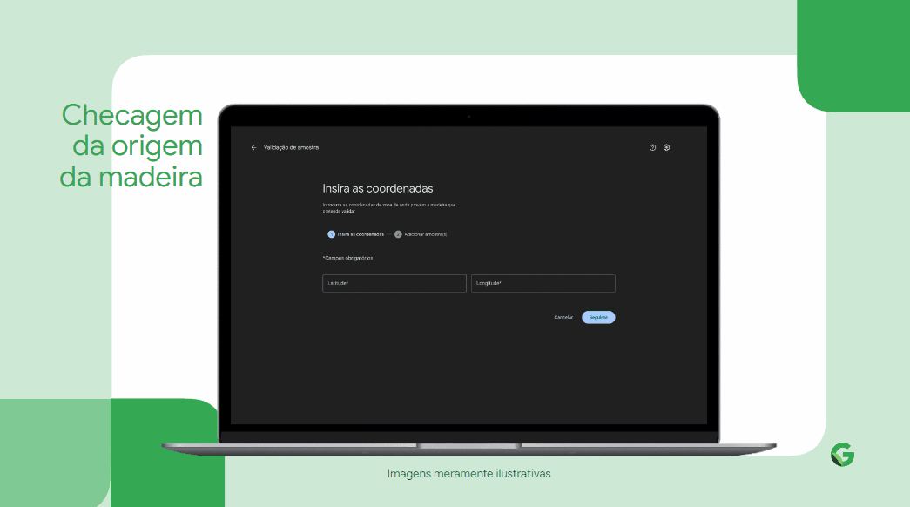
Task: Click the laptop webcam dot
Action: [x=468, y=116]
